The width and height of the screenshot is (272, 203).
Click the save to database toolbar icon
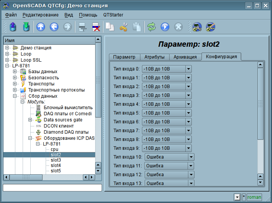26,27
